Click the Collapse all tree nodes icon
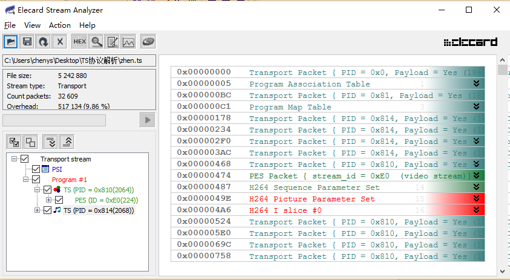This screenshot has height=280, width=510. pyautogui.click(x=67, y=142)
